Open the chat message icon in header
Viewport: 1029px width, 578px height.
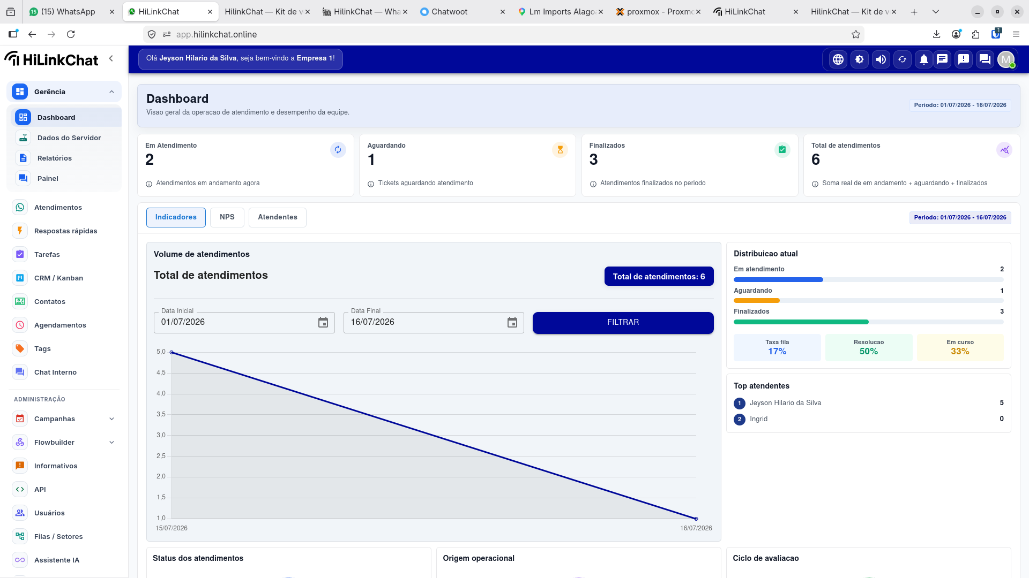[x=942, y=59]
